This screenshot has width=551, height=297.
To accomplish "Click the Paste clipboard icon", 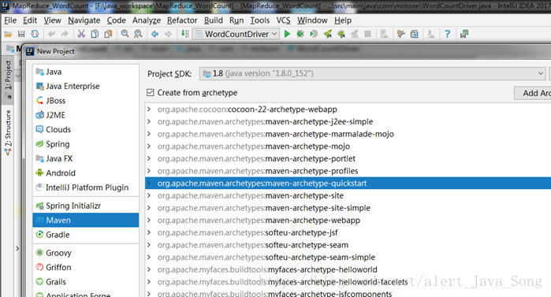I will [108, 34].
